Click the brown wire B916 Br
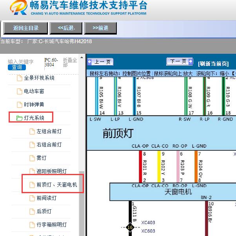Image resolution: width=236 pixels, height=236 pixels. 207,218
